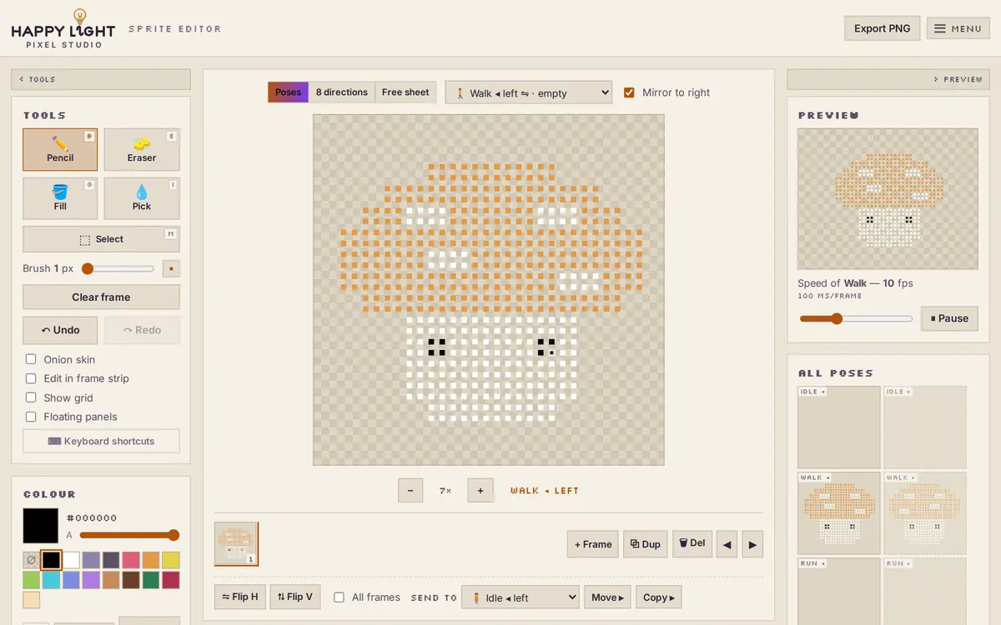Disable Mirror to right
Image resolution: width=1001 pixels, height=625 pixels.
(x=629, y=92)
